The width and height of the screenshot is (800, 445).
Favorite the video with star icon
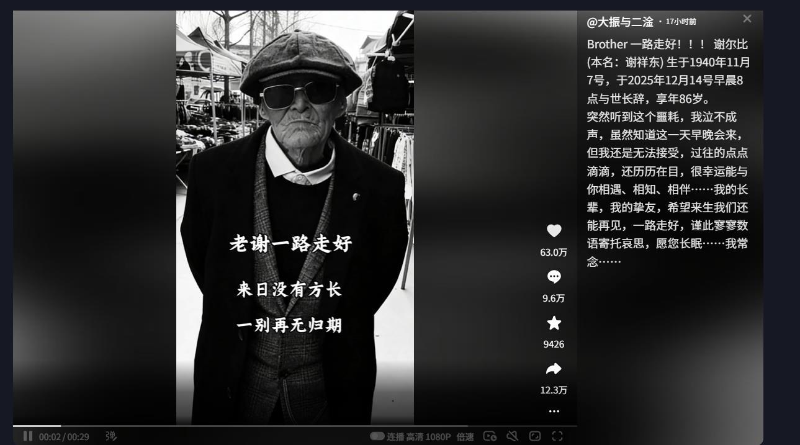point(554,323)
